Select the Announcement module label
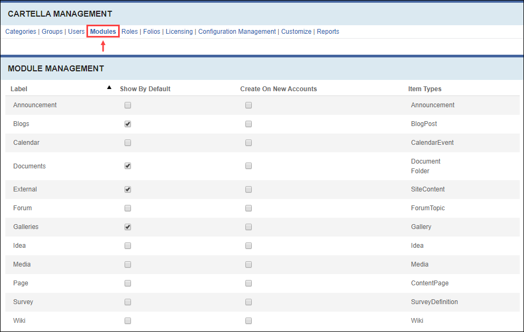The width and height of the screenshot is (524, 332). point(35,105)
